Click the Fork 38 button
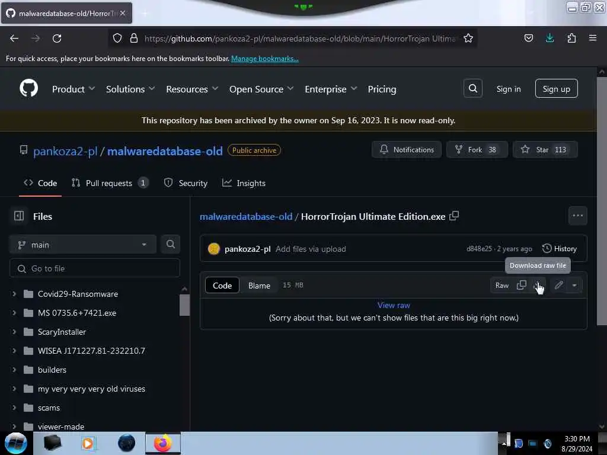Screen dimensions: 607x455 point(477,149)
